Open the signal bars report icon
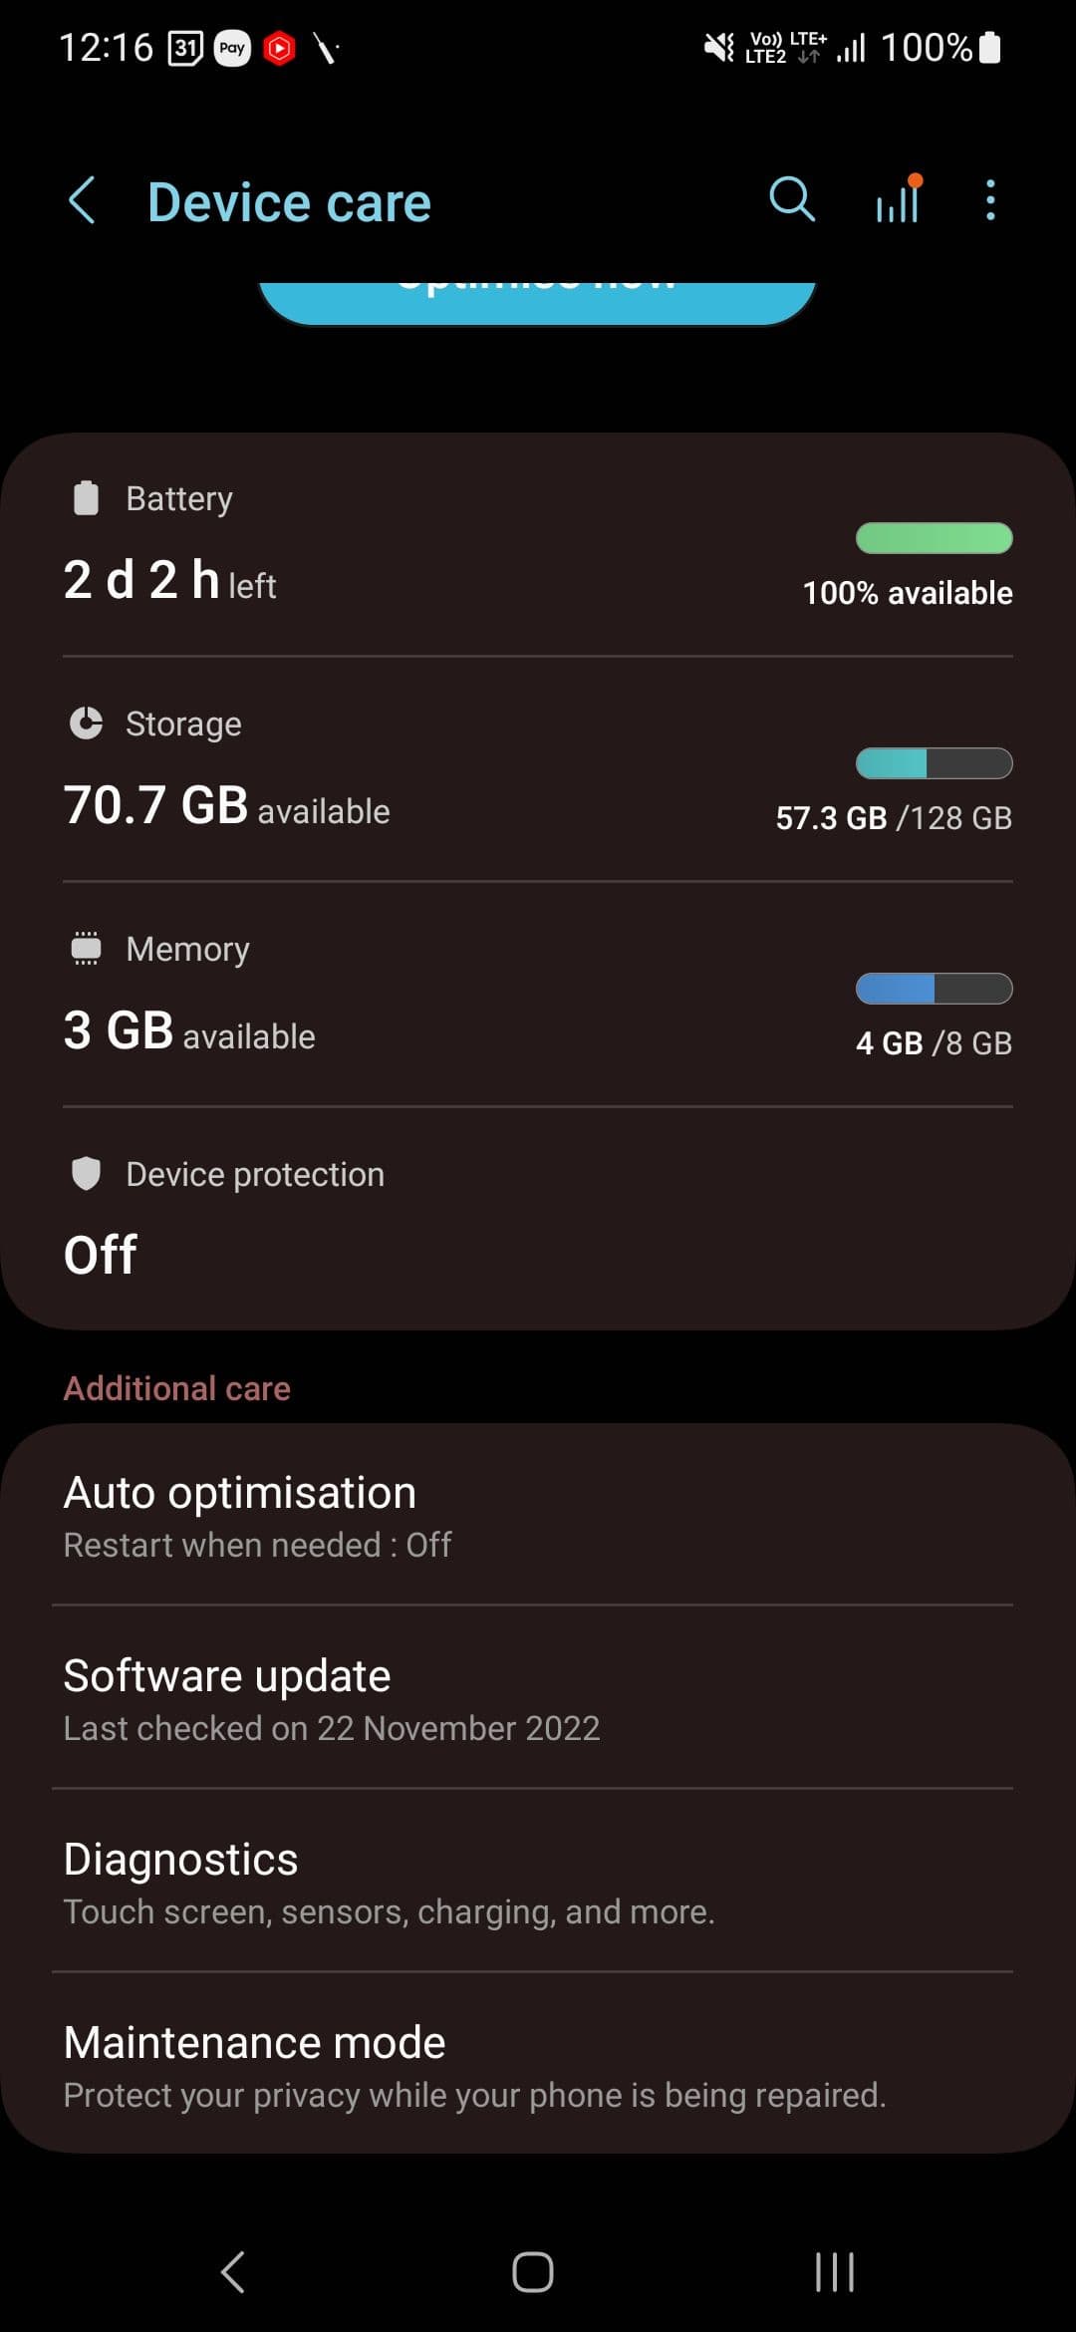Screen dimensions: 1076x2332 898,199
